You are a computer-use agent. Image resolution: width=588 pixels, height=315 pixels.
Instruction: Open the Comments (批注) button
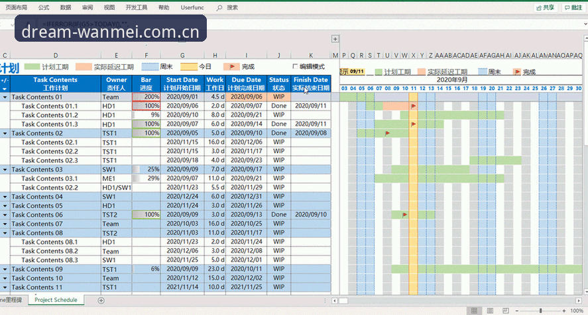573,7
